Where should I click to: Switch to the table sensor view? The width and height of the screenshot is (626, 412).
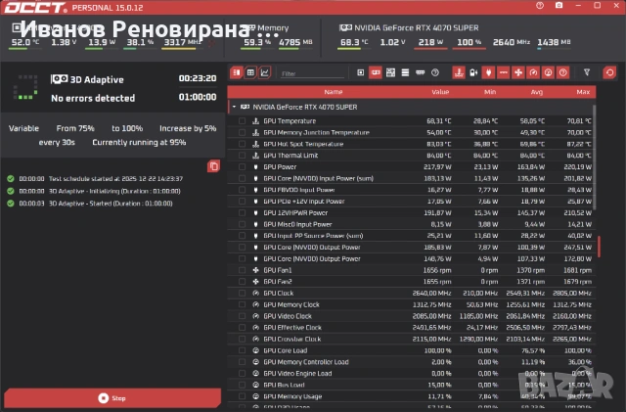click(x=250, y=72)
